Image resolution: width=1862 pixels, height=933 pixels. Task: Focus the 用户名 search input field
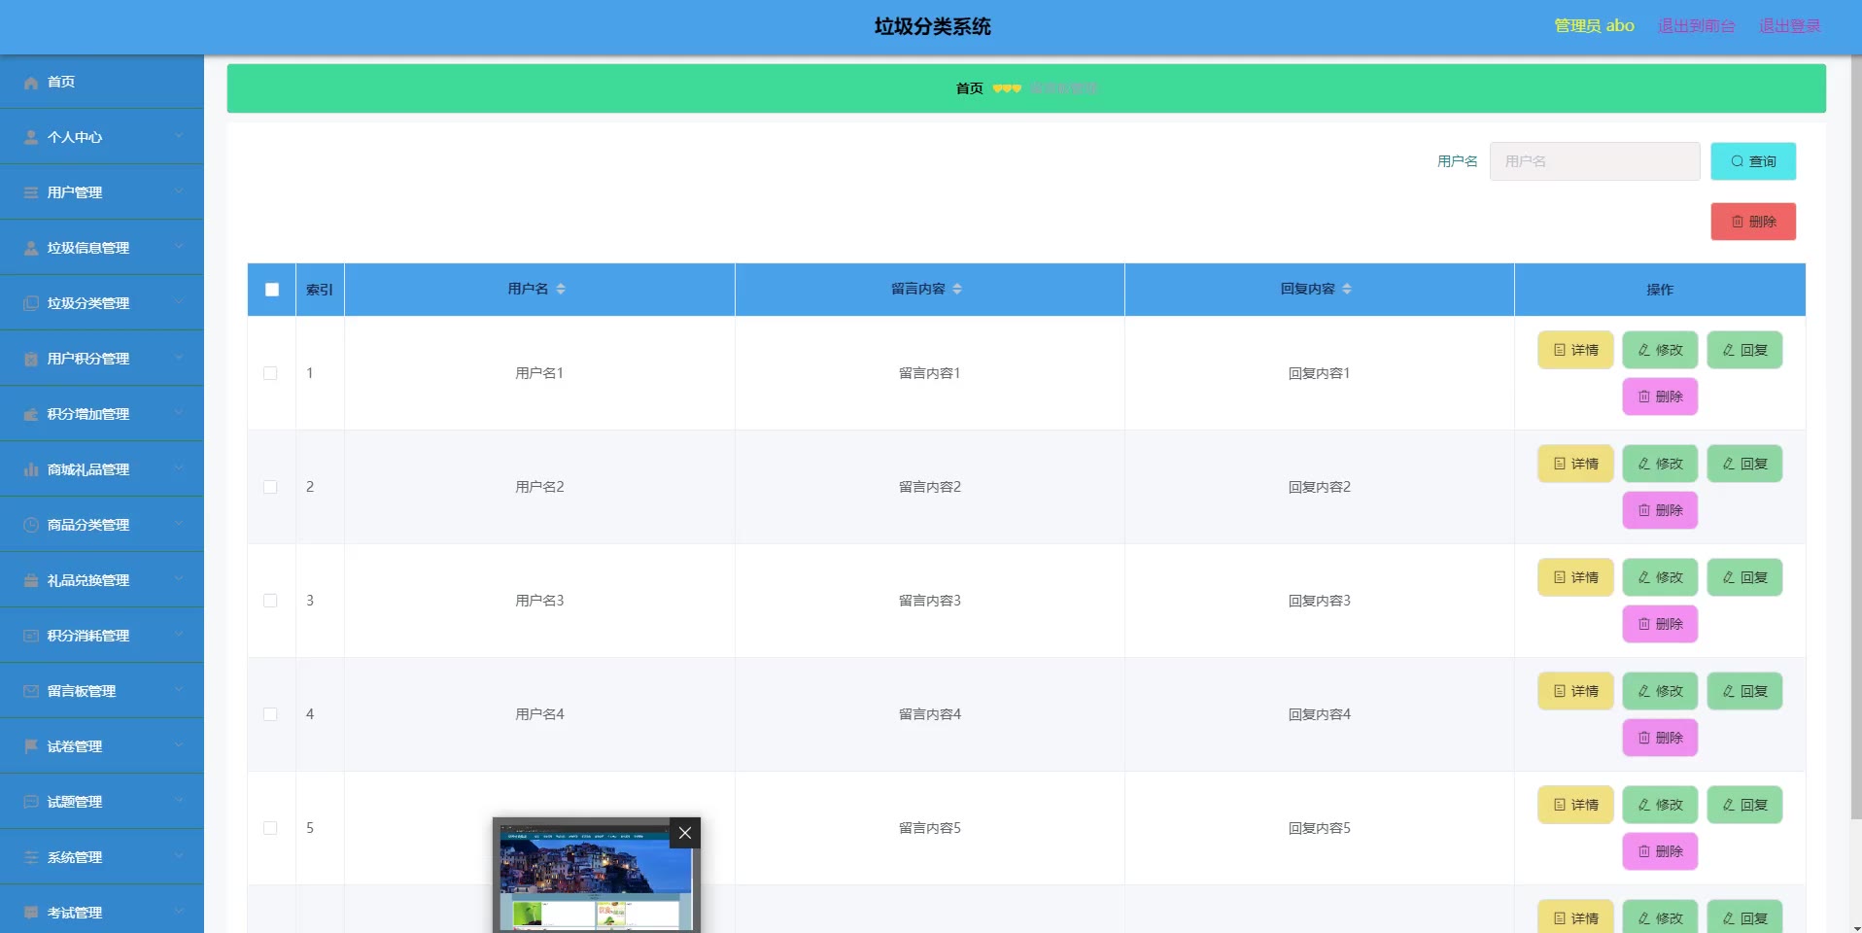(x=1595, y=161)
